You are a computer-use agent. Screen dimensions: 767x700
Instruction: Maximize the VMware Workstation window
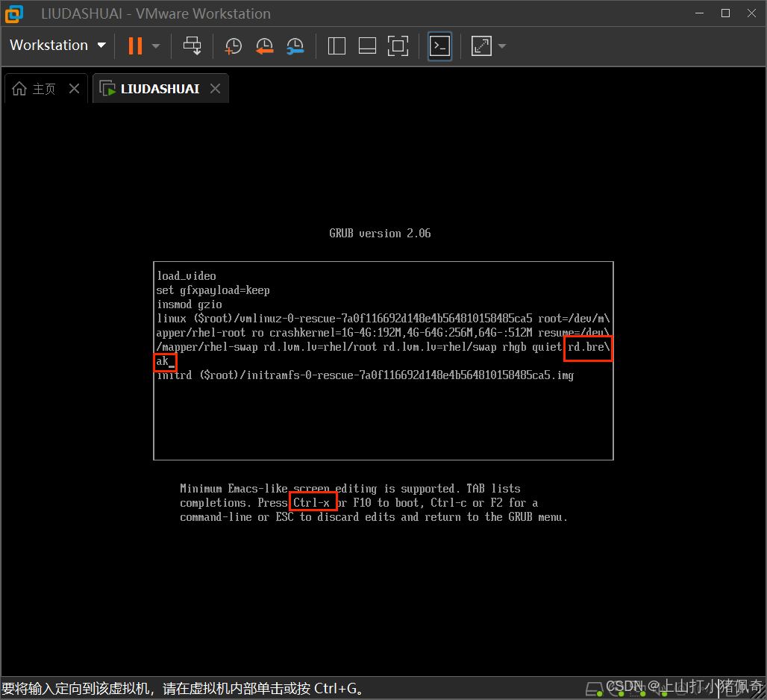click(x=725, y=13)
